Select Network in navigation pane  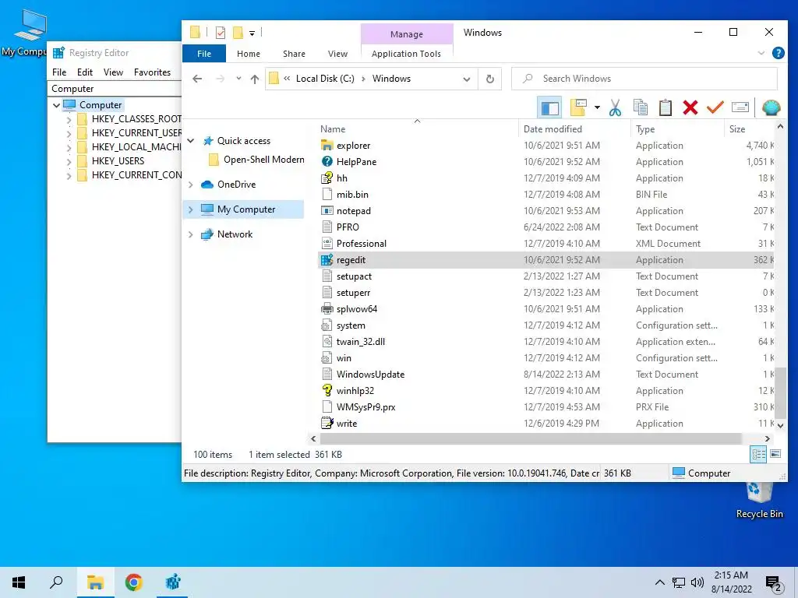[x=235, y=234]
